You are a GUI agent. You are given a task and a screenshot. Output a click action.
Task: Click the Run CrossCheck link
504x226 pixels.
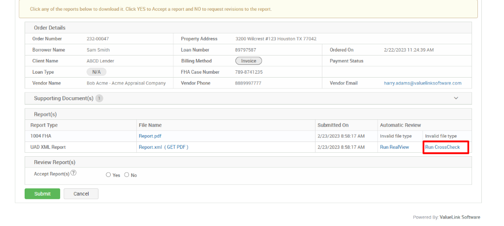tap(442, 147)
